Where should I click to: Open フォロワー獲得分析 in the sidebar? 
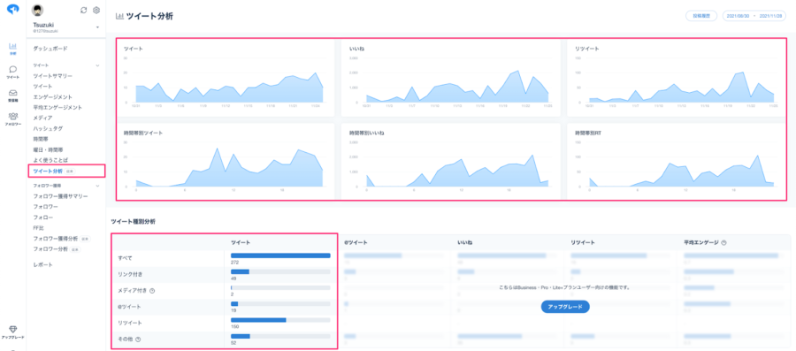[56, 239]
